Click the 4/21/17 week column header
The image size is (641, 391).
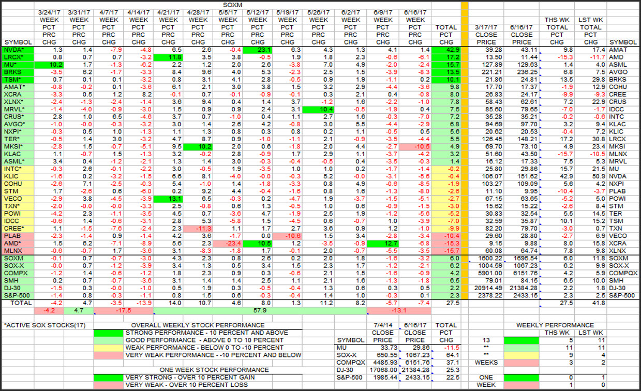click(x=168, y=12)
